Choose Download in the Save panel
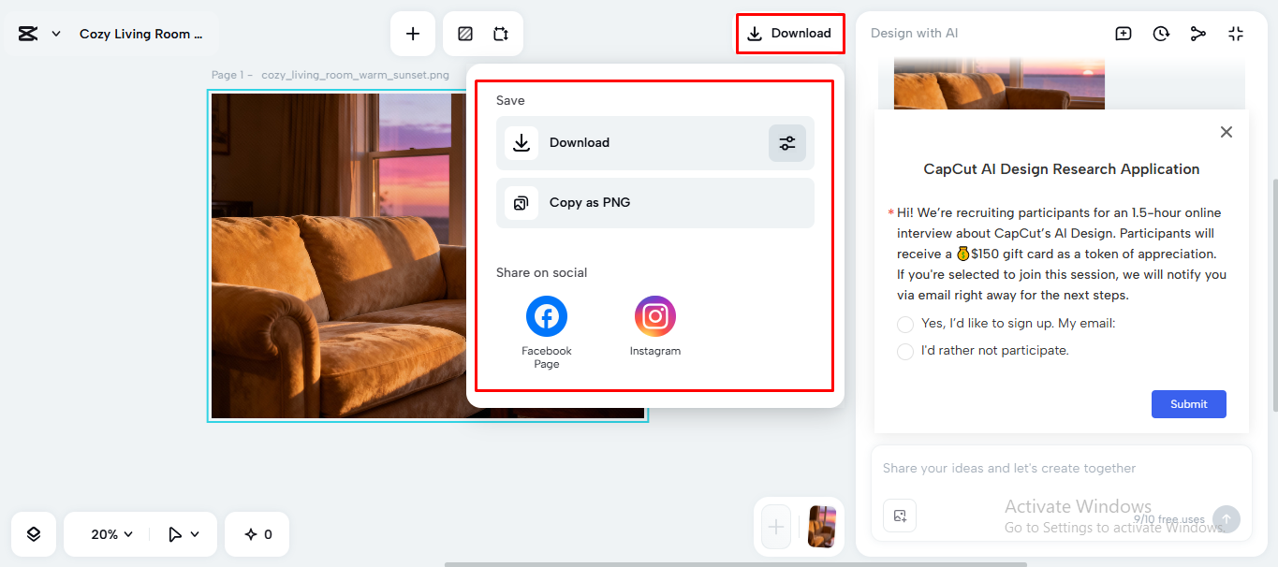1278x567 pixels. pos(655,143)
